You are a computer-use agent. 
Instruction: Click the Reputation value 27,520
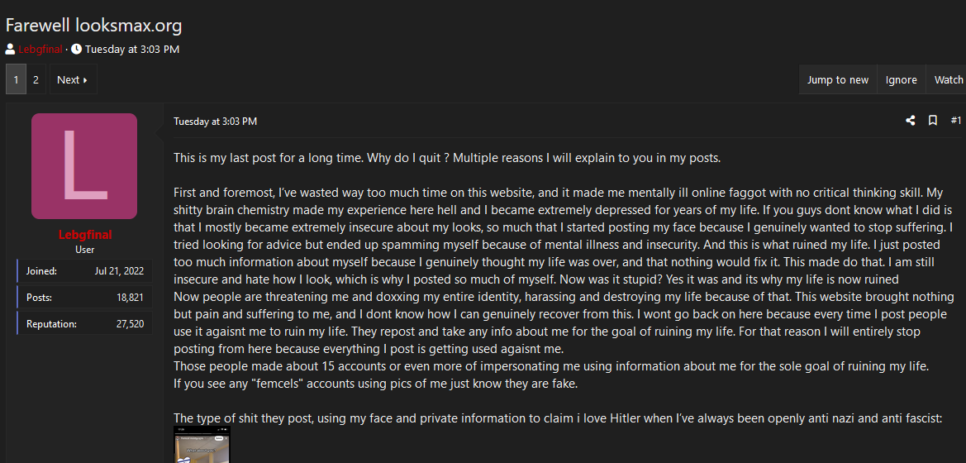(x=130, y=324)
